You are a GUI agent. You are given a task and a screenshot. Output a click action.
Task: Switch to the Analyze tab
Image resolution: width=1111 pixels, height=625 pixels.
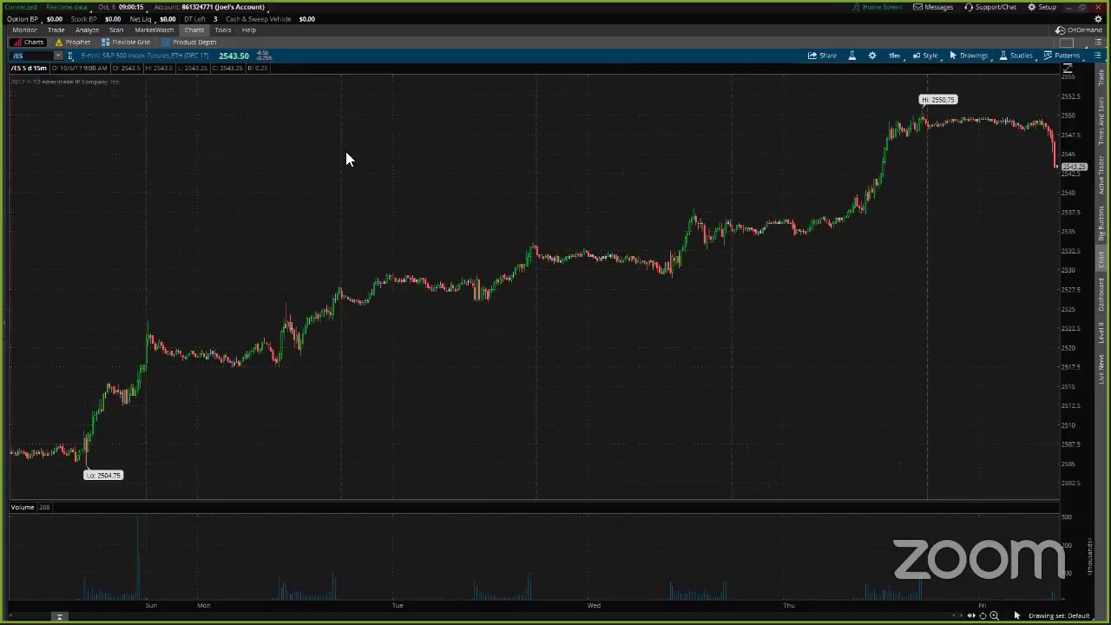click(87, 30)
